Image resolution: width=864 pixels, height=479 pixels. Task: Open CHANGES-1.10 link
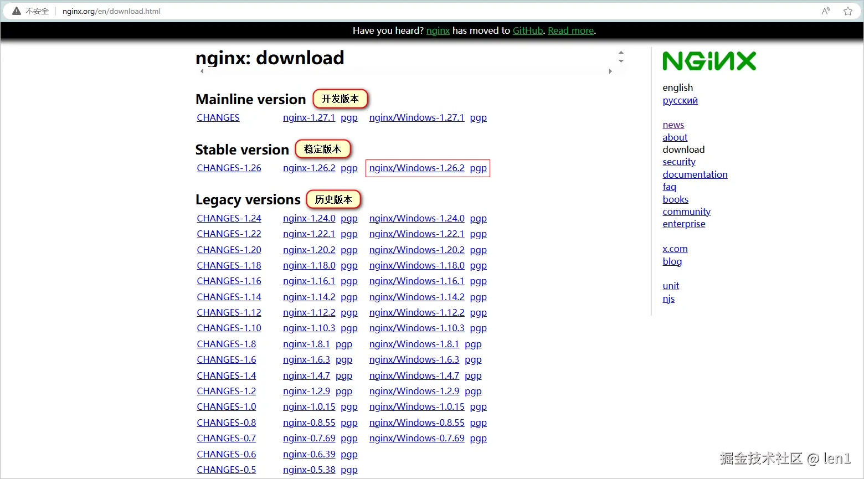click(x=229, y=328)
